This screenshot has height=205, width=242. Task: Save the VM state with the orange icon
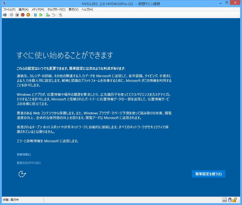pyautogui.click(x=28, y=15)
